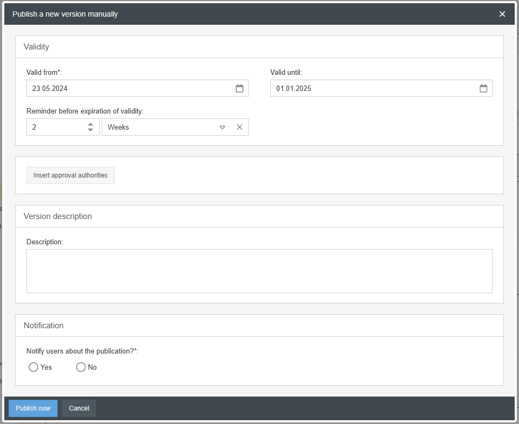519x424 pixels.
Task: Clear the Weeks reminder unit selection
Action: click(x=240, y=127)
